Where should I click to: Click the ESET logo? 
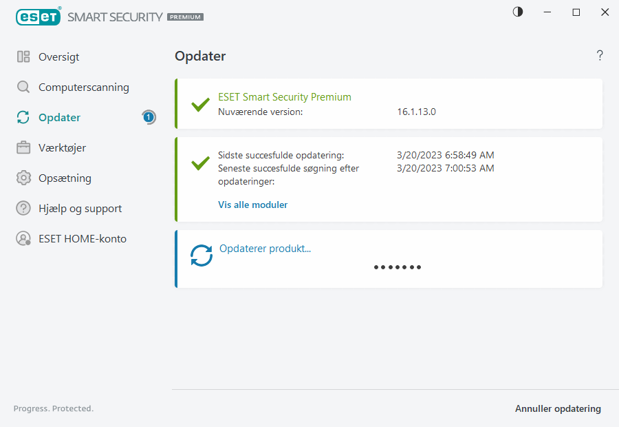coord(39,16)
